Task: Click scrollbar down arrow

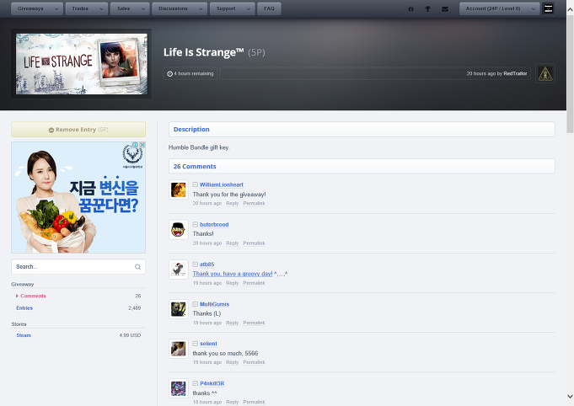Action: 570,396
